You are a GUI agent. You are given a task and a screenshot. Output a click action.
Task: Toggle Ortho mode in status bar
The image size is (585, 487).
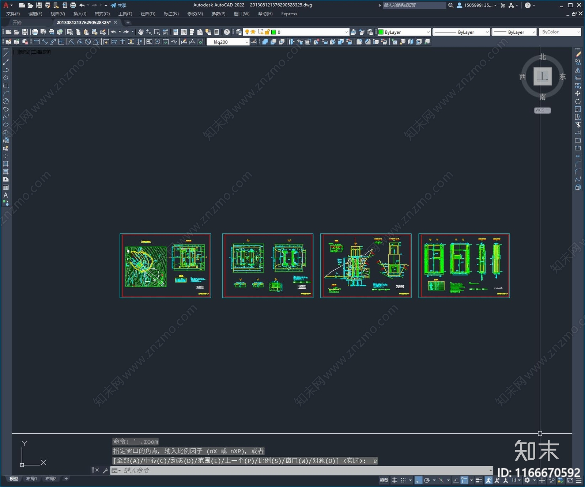click(x=418, y=480)
